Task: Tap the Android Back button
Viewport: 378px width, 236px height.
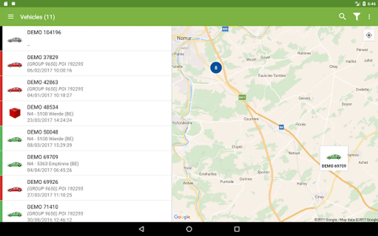Action: pyautogui.click(x=141, y=229)
